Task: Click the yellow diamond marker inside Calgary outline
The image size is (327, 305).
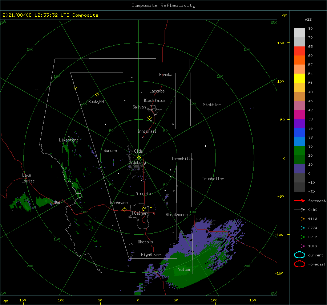Action: tap(144, 209)
